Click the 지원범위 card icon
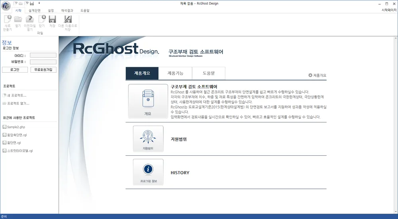The width and height of the screenshot is (398, 219). point(148,139)
